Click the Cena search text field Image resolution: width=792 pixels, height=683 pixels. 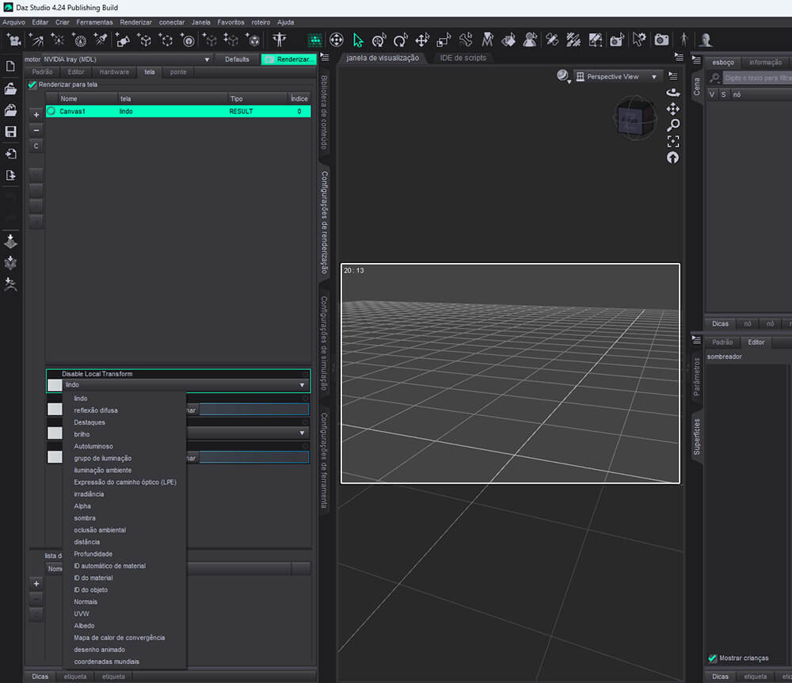757,78
